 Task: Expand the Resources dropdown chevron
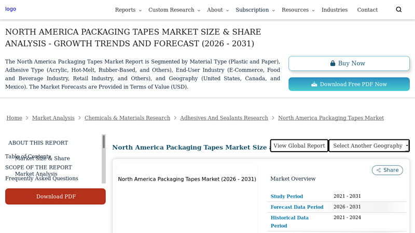tap(313, 10)
